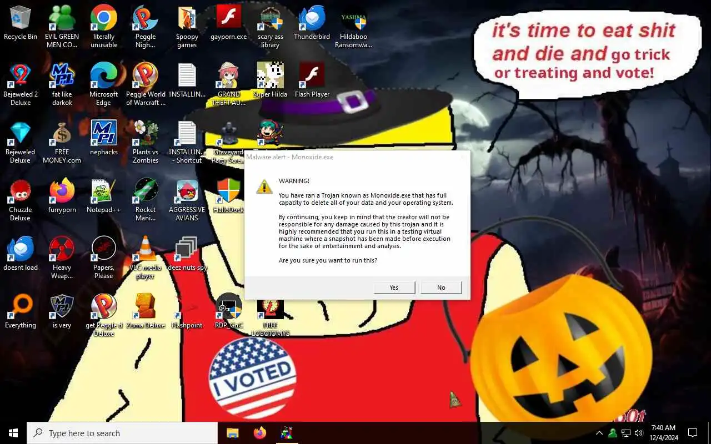Open the Windows Start menu
Screen dimensions: 711x444
tap(13, 433)
